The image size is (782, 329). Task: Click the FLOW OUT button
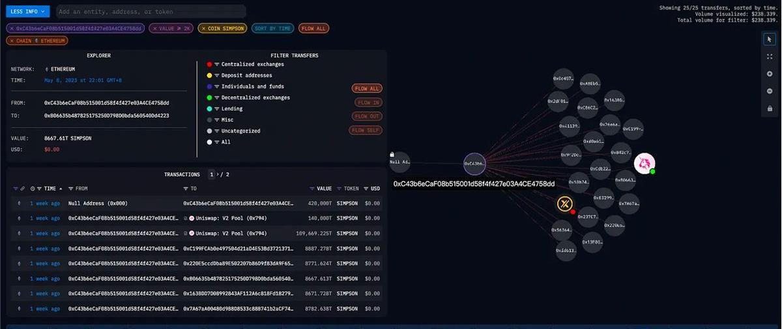[368, 116]
